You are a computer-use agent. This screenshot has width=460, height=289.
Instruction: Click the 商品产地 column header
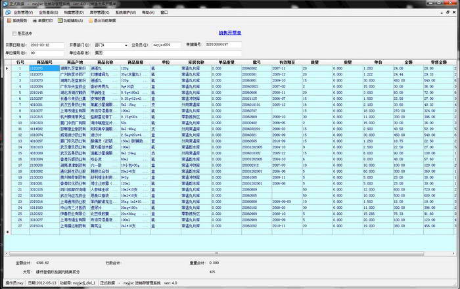tap(75, 62)
